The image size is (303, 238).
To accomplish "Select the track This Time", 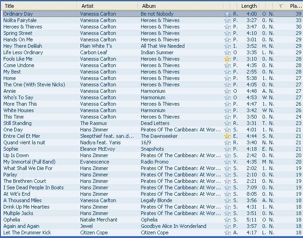I will pos(13,117).
